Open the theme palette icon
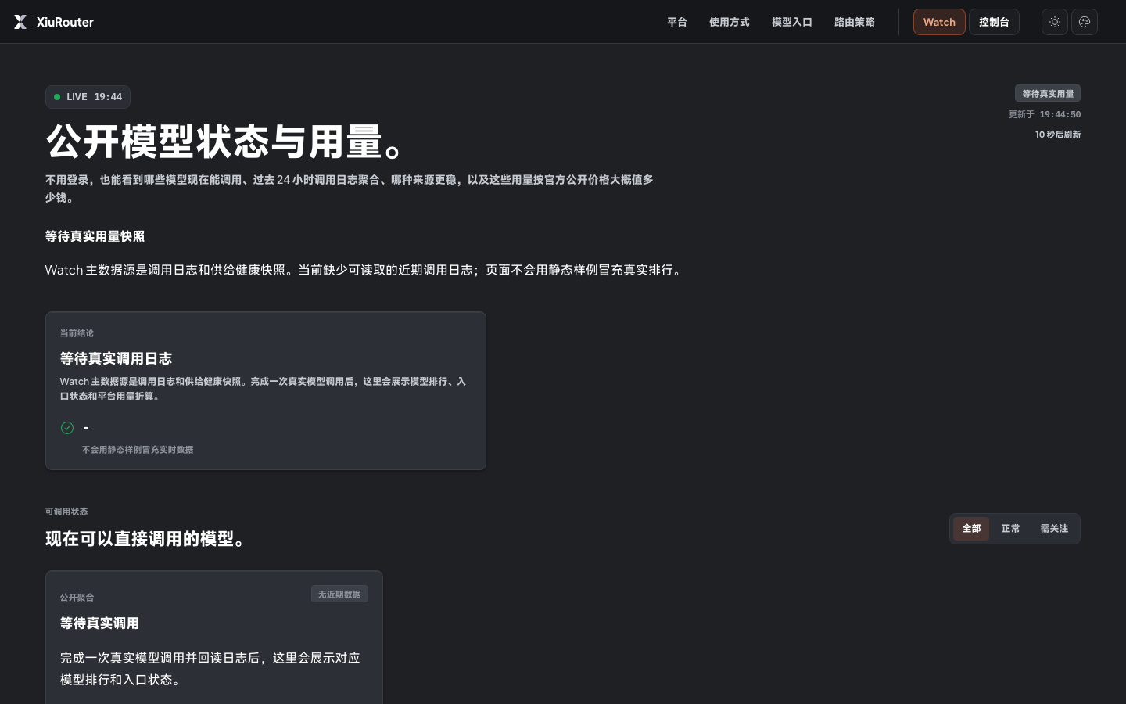Image resolution: width=1126 pixels, height=704 pixels. (x=1085, y=22)
